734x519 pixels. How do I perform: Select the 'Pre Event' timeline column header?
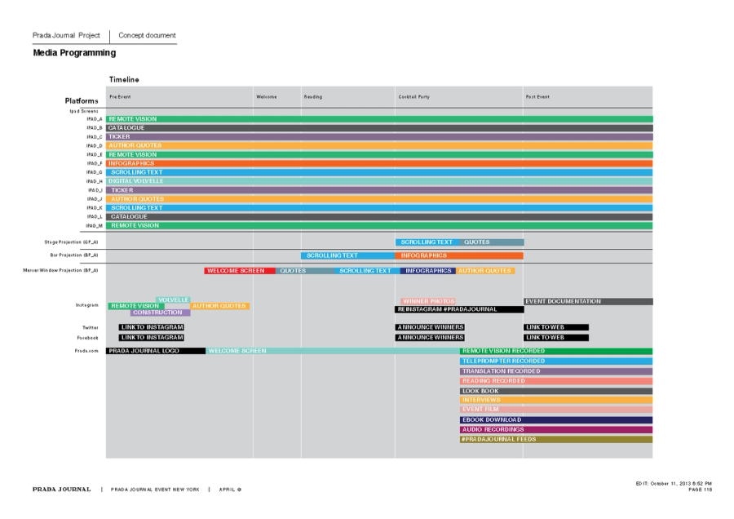click(x=121, y=97)
